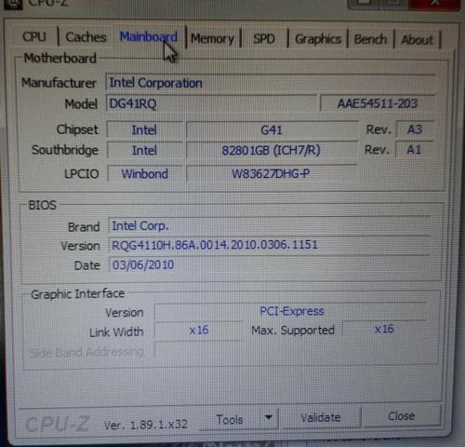This screenshot has width=465, height=447.
Task: Click the board revision AAE54511-203
Action: [378, 103]
